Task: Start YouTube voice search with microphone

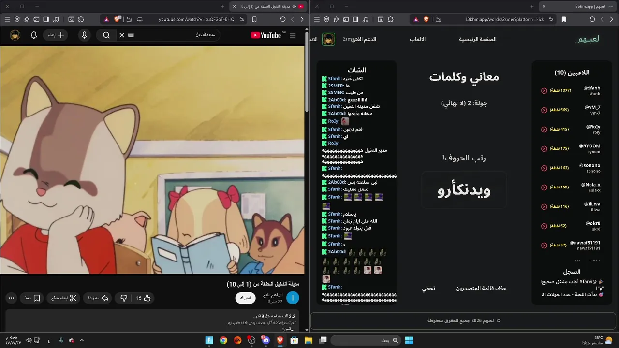Action: tap(85, 35)
